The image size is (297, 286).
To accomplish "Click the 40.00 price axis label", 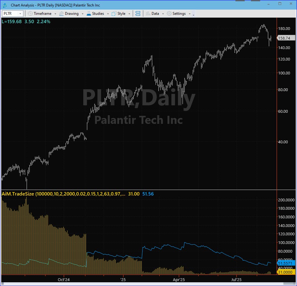I will [x=283, y=142].
